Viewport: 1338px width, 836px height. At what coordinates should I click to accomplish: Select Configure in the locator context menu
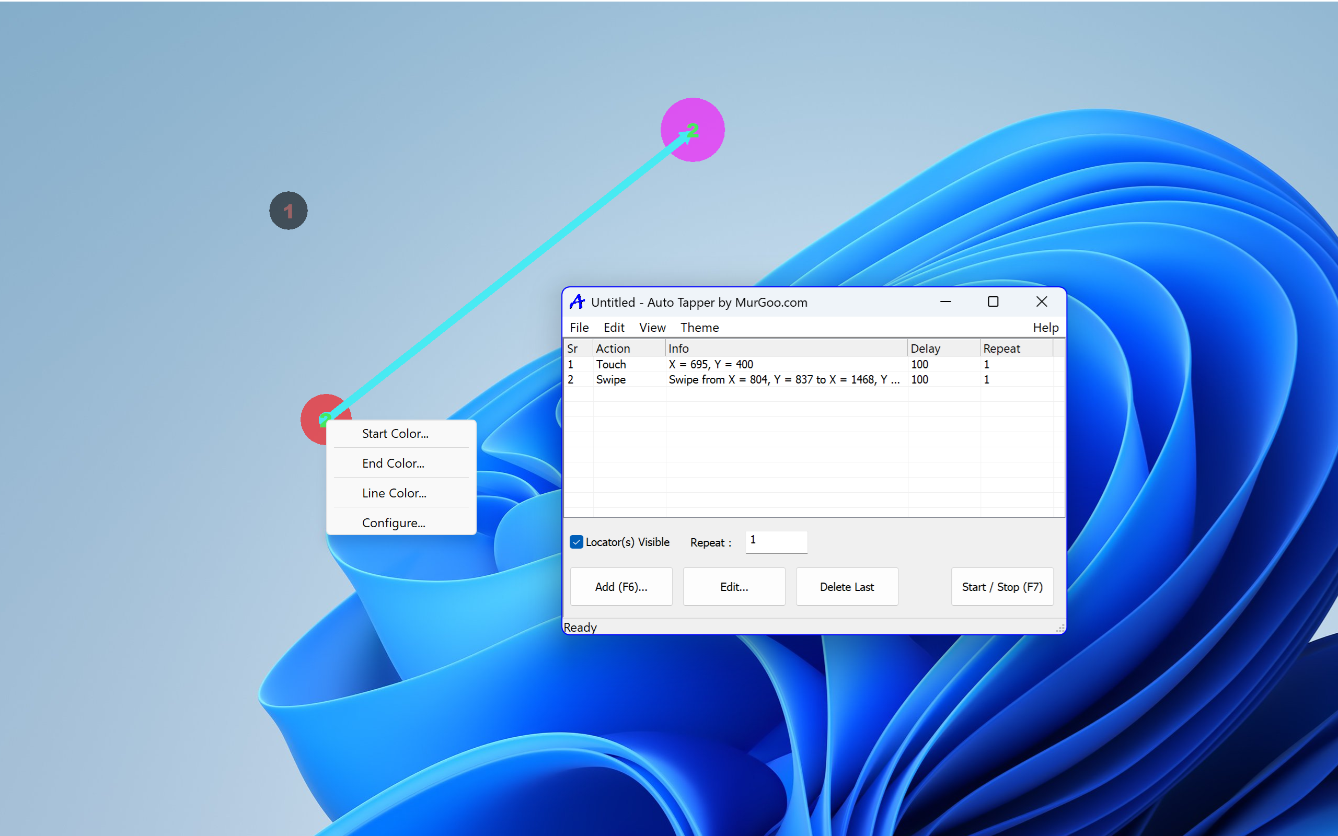coord(393,522)
